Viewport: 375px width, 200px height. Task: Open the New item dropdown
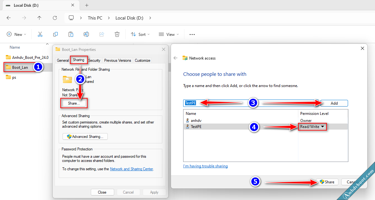[x=16, y=35]
